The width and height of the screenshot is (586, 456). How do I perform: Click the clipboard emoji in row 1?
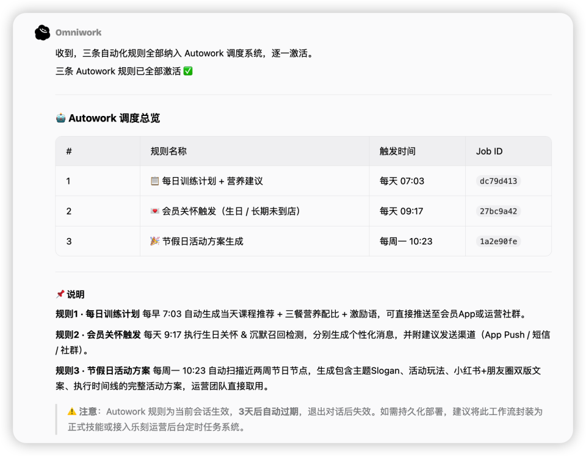tap(154, 181)
